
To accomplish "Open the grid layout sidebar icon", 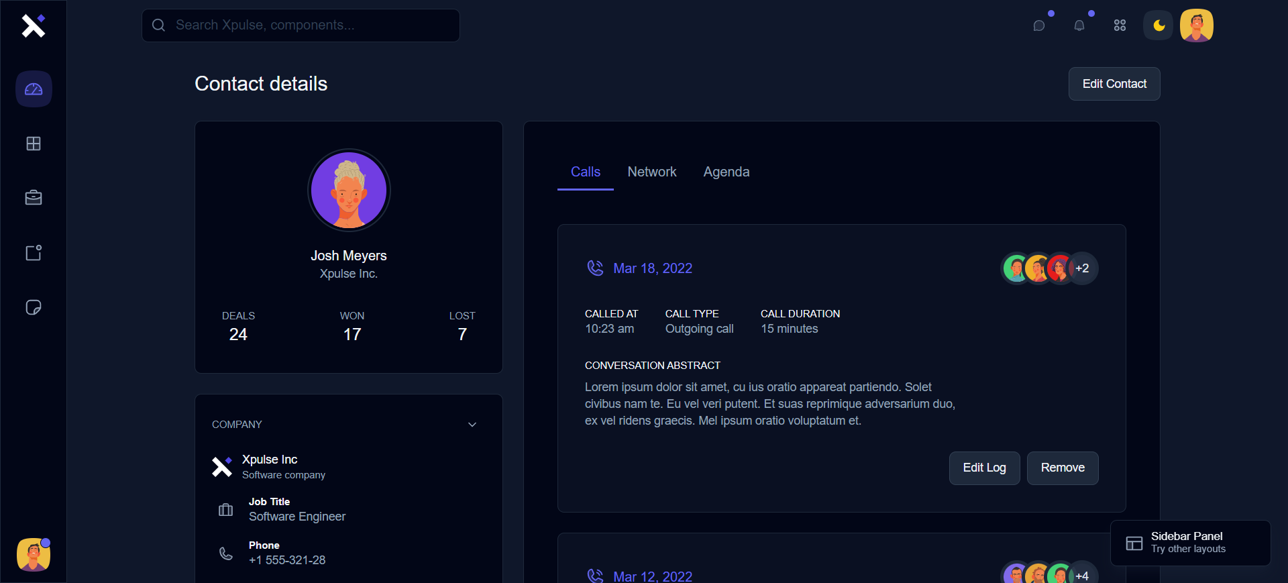I will [34, 144].
